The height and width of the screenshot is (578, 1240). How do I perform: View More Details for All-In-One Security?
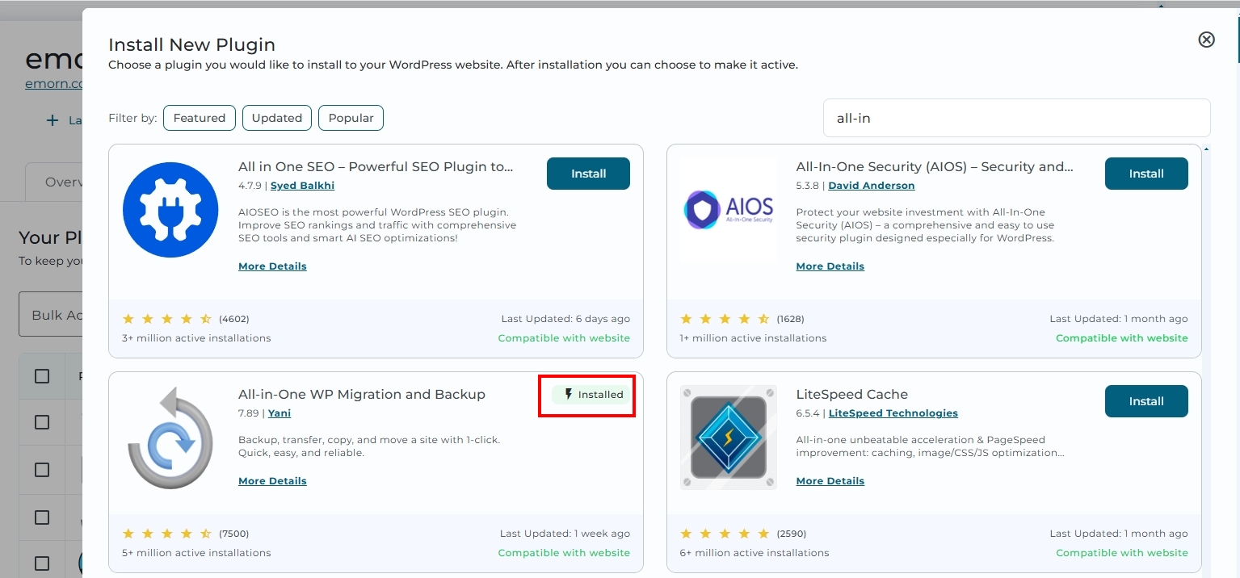click(830, 266)
